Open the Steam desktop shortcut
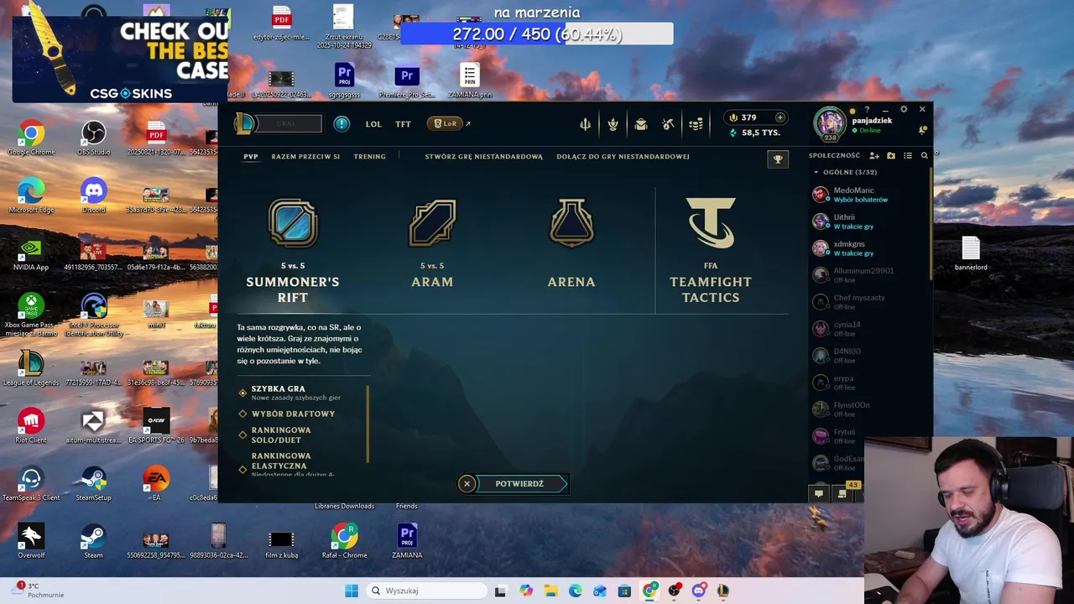1074x604 pixels. click(x=93, y=540)
